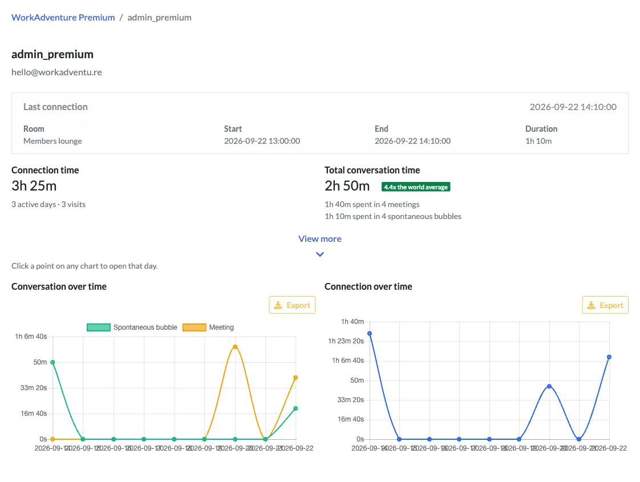Image resolution: width=640 pixels, height=482 pixels.
Task: Click the Conversation over time heading
Action: point(59,286)
